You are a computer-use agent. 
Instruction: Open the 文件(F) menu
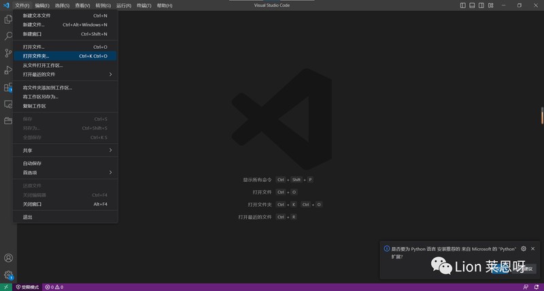tap(22, 5)
